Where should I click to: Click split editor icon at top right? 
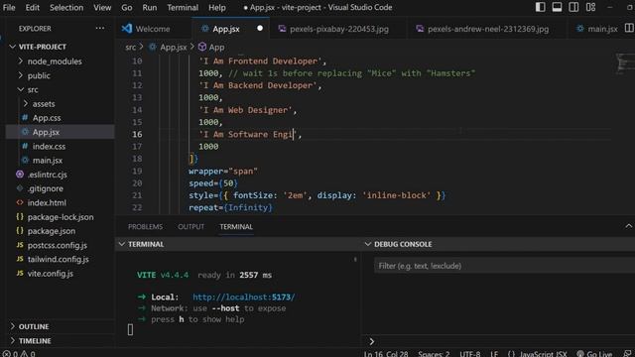pyautogui.click(x=629, y=29)
